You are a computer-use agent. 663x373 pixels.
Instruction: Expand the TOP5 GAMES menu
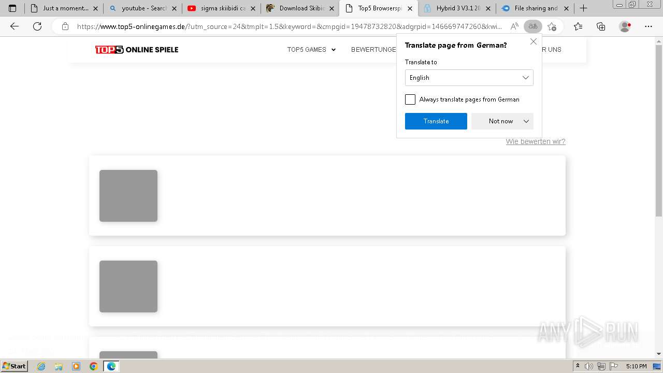tap(312, 50)
